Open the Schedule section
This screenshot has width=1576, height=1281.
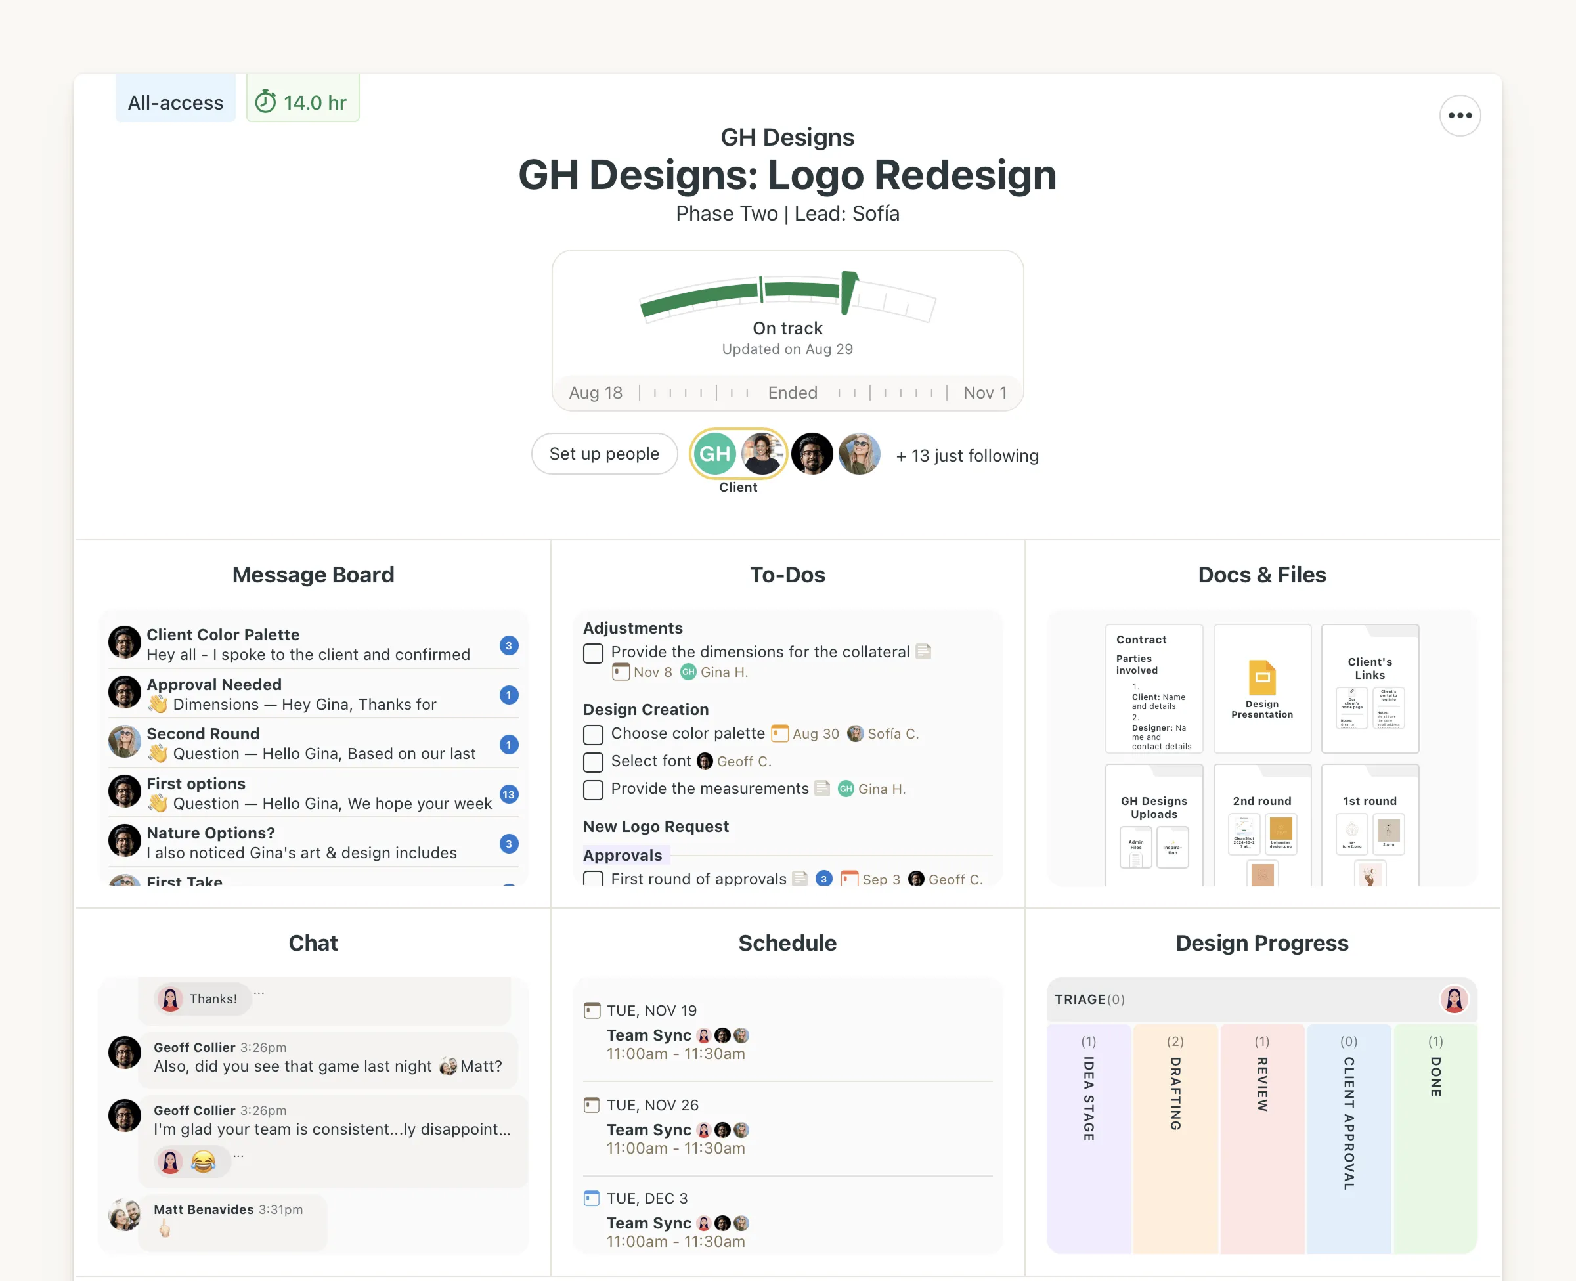tap(787, 943)
